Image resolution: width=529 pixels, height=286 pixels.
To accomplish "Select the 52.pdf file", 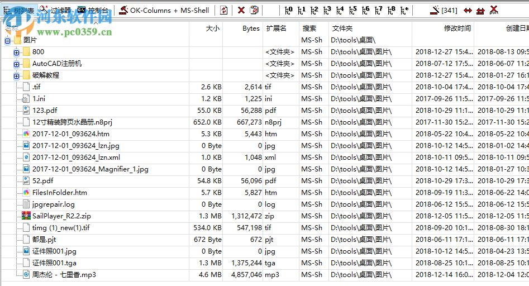I will click(x=43, y=181).
